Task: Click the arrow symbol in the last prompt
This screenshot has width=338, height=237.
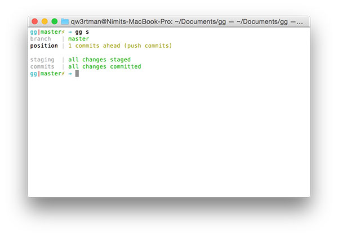Action: coord(69,74)
